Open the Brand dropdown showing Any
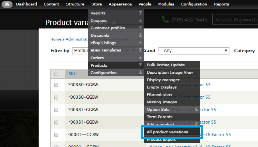The width and height of the screenshot is (258, 147). coord(194,51)
